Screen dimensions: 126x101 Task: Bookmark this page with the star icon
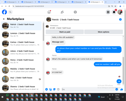point(115,6)
